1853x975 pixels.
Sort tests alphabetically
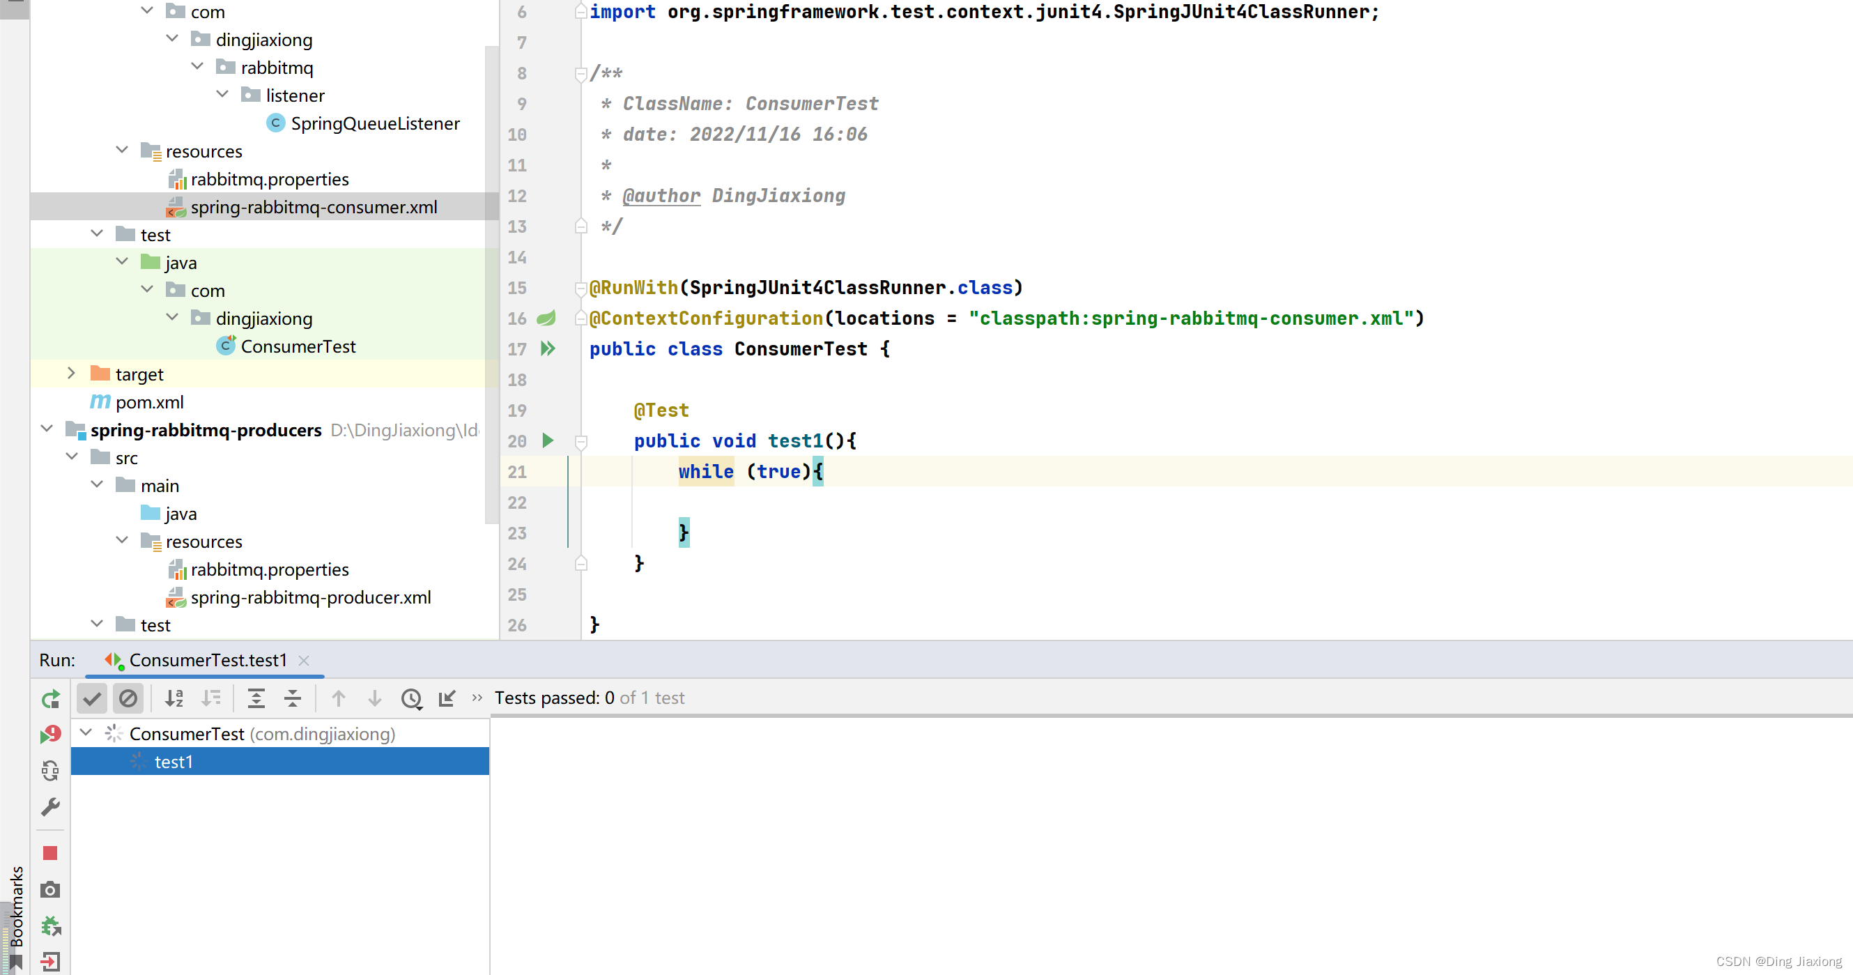click(174, 698)
